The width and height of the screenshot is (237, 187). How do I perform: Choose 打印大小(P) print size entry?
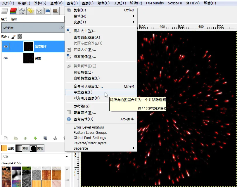(101, 49)
